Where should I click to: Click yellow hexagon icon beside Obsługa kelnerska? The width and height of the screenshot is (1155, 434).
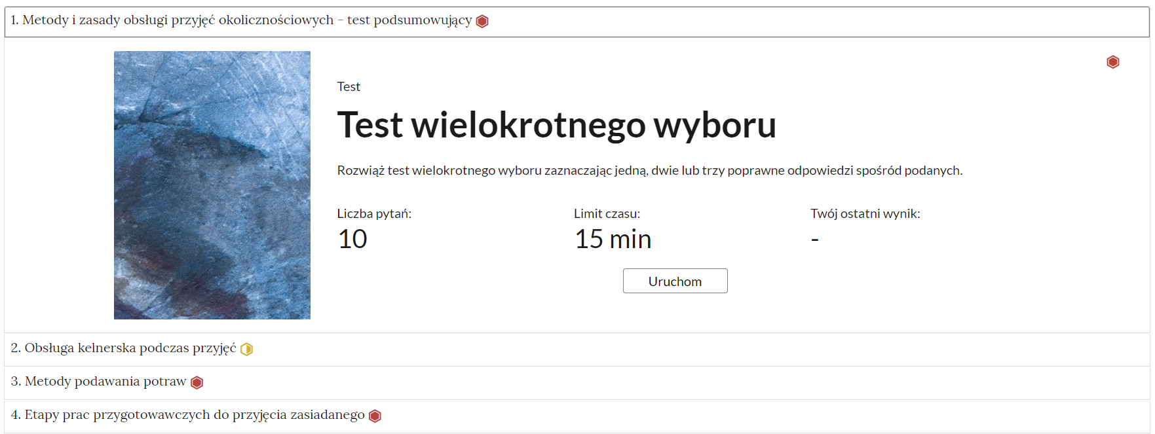coord(246,350)
